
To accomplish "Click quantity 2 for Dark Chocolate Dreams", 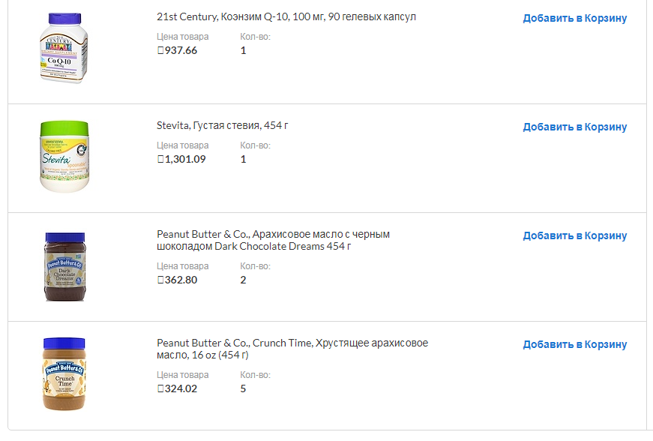I will coord(243,280).
